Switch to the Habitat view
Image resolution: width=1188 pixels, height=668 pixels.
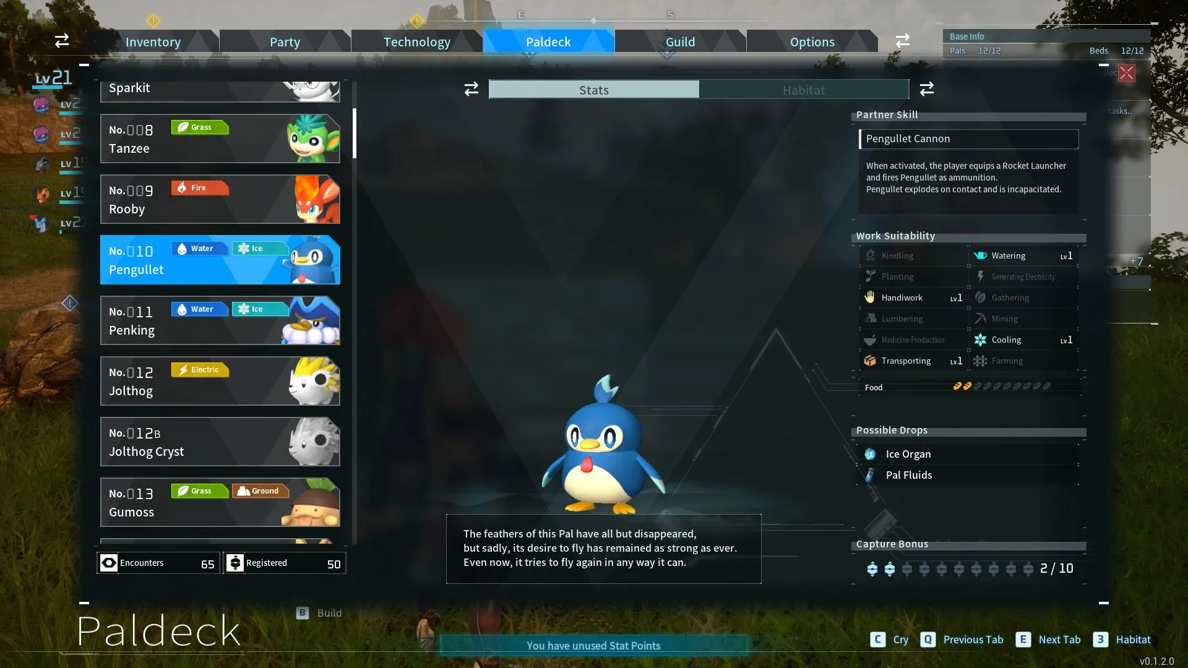coord(803,90)
